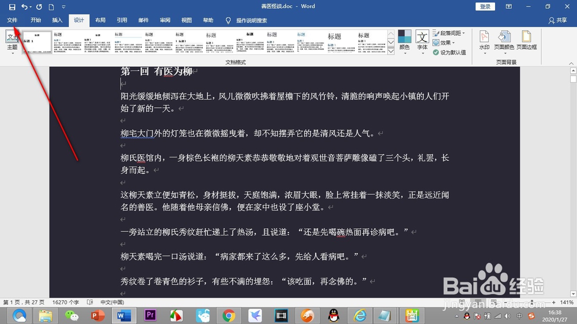Collapse the ribbon with the chevron

pos(571,63)
